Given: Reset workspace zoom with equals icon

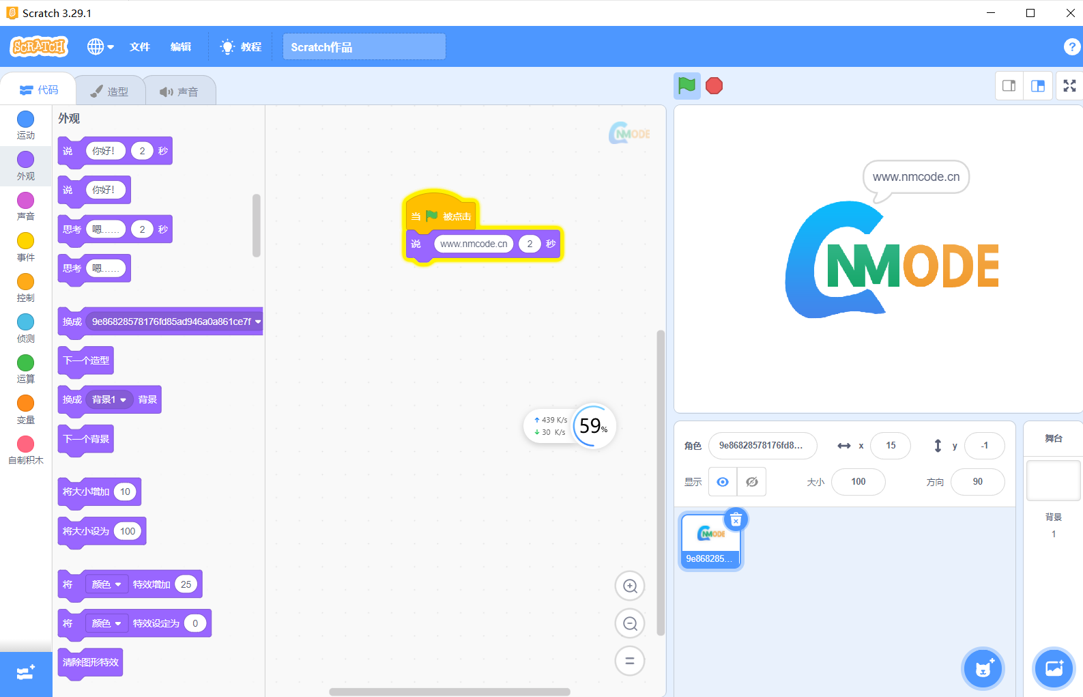Looking at the screenshot, I should point(630,661).
